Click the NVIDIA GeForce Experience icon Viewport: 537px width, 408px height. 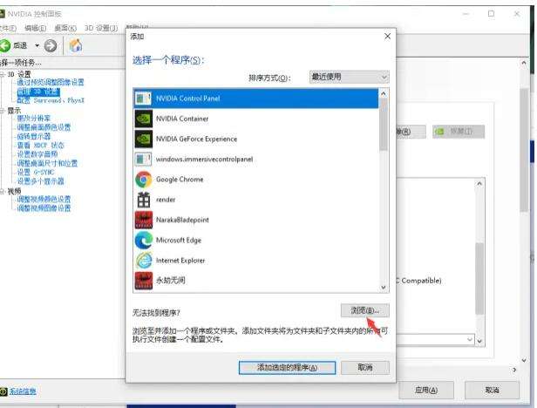click(144, 139)
